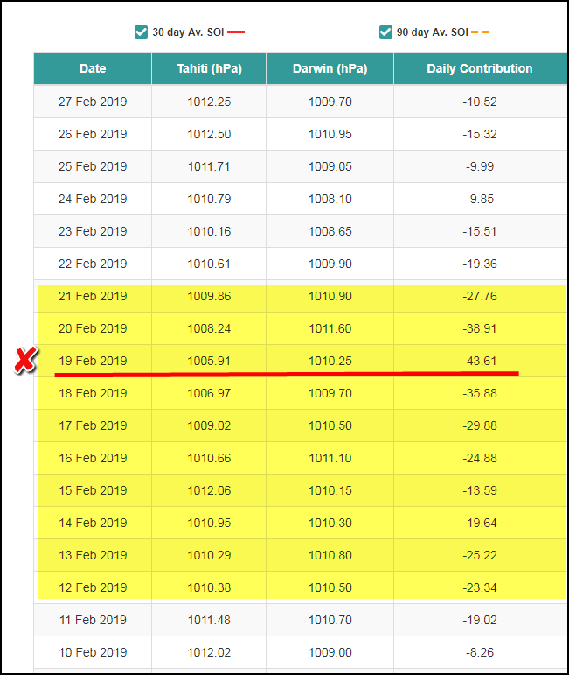Select the 24 Feb 2019 date cell
Image resolution: width=569 pixels, height=675 pixels.
(93, 199)
